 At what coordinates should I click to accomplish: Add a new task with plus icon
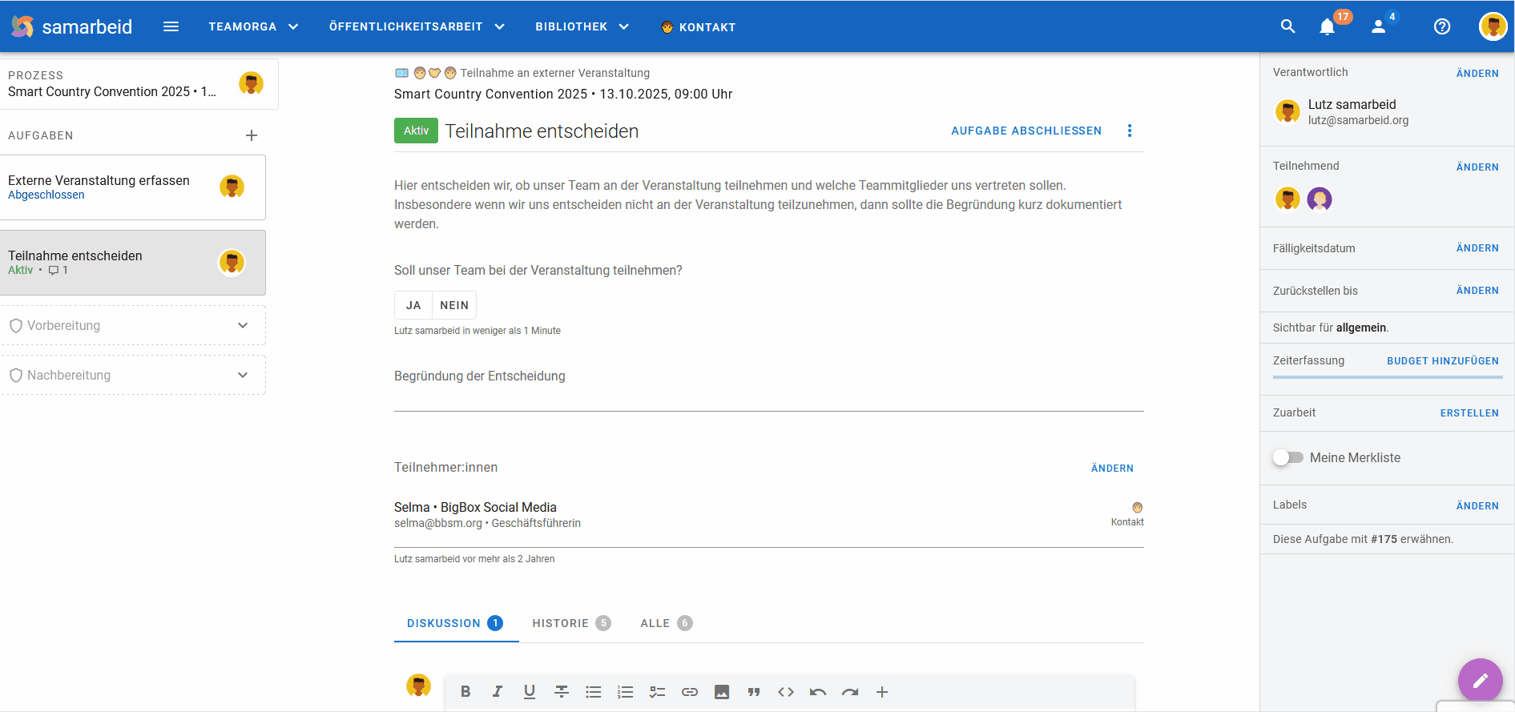click(x=252, y=135)
